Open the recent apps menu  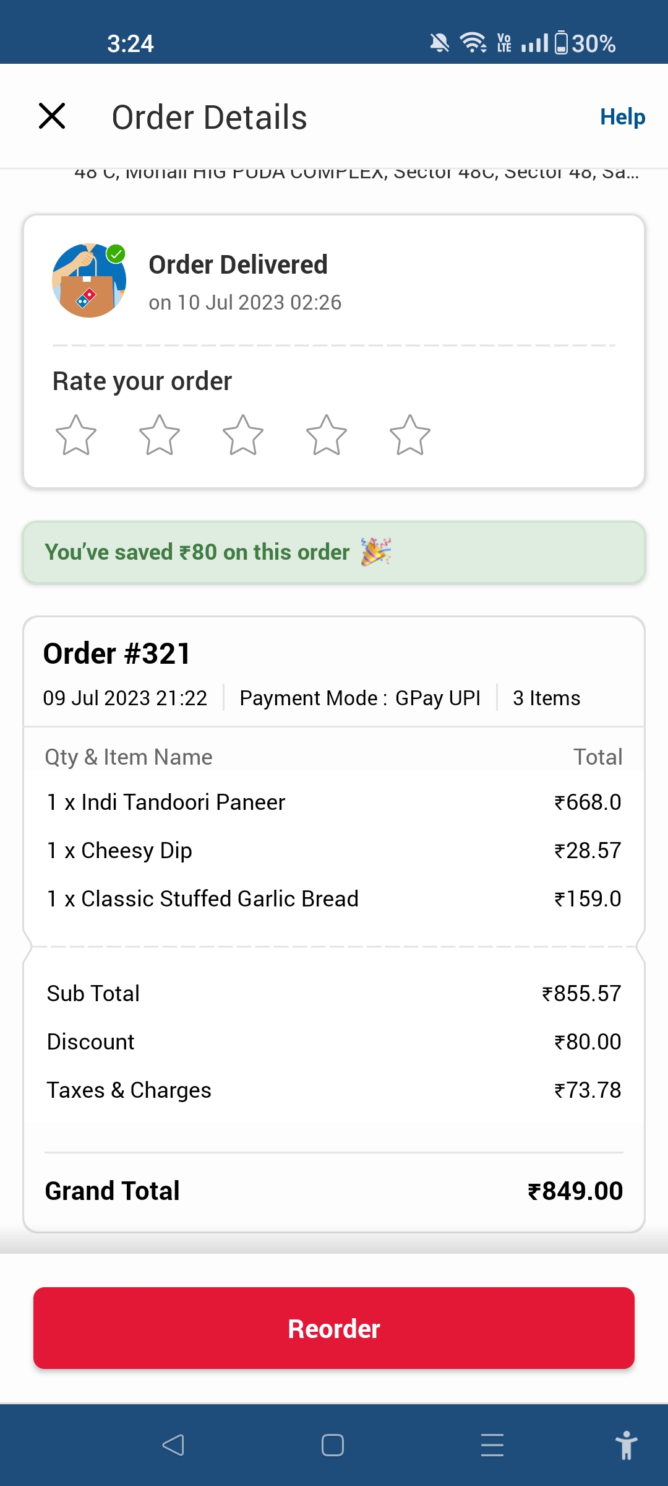[492, 1445]
